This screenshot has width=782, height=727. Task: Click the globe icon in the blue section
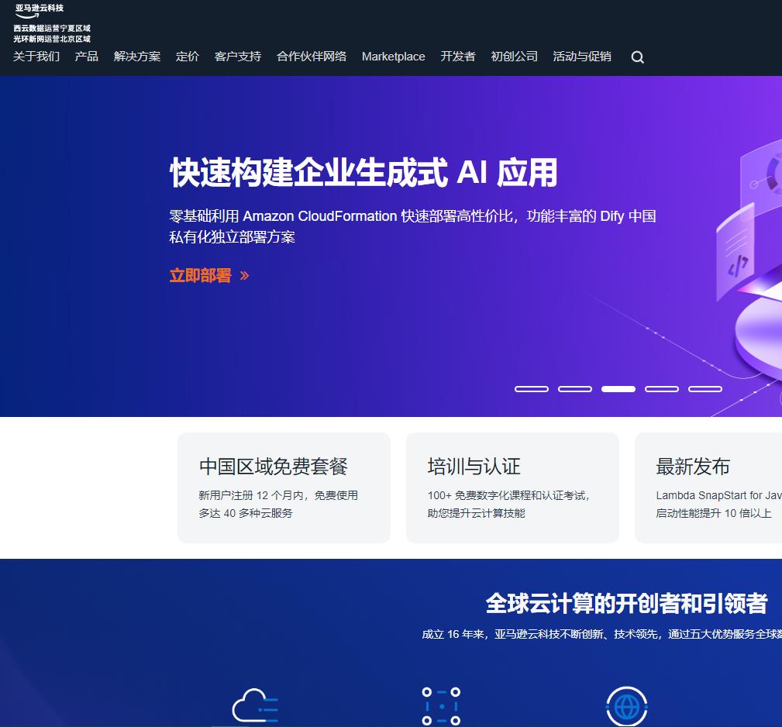point(626,706)
